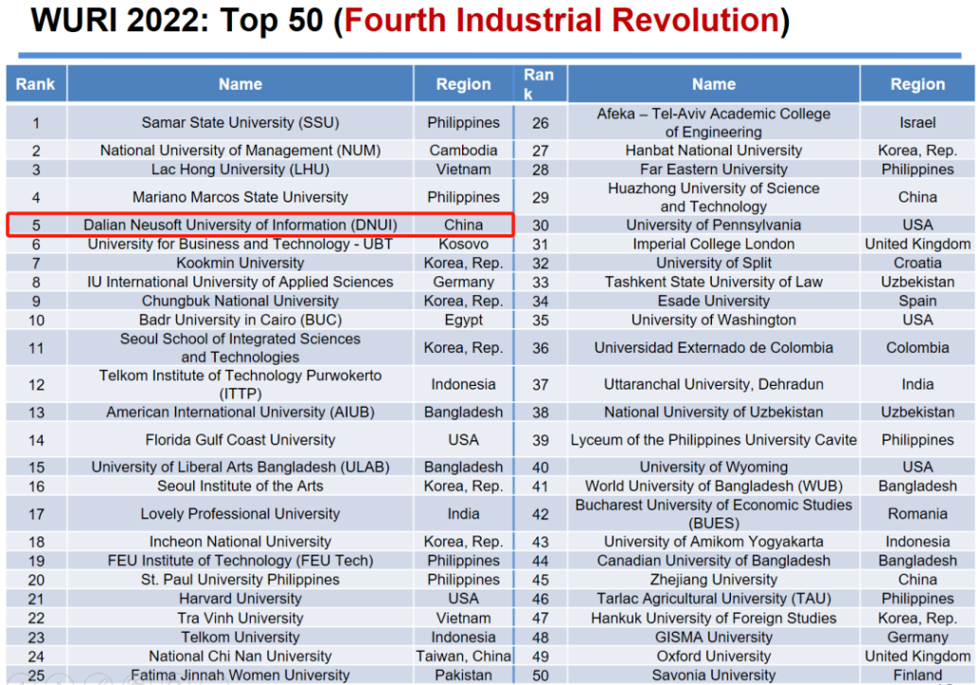Click the left table's Name column header
Screen dimensions: 980x685
point(240,84)
